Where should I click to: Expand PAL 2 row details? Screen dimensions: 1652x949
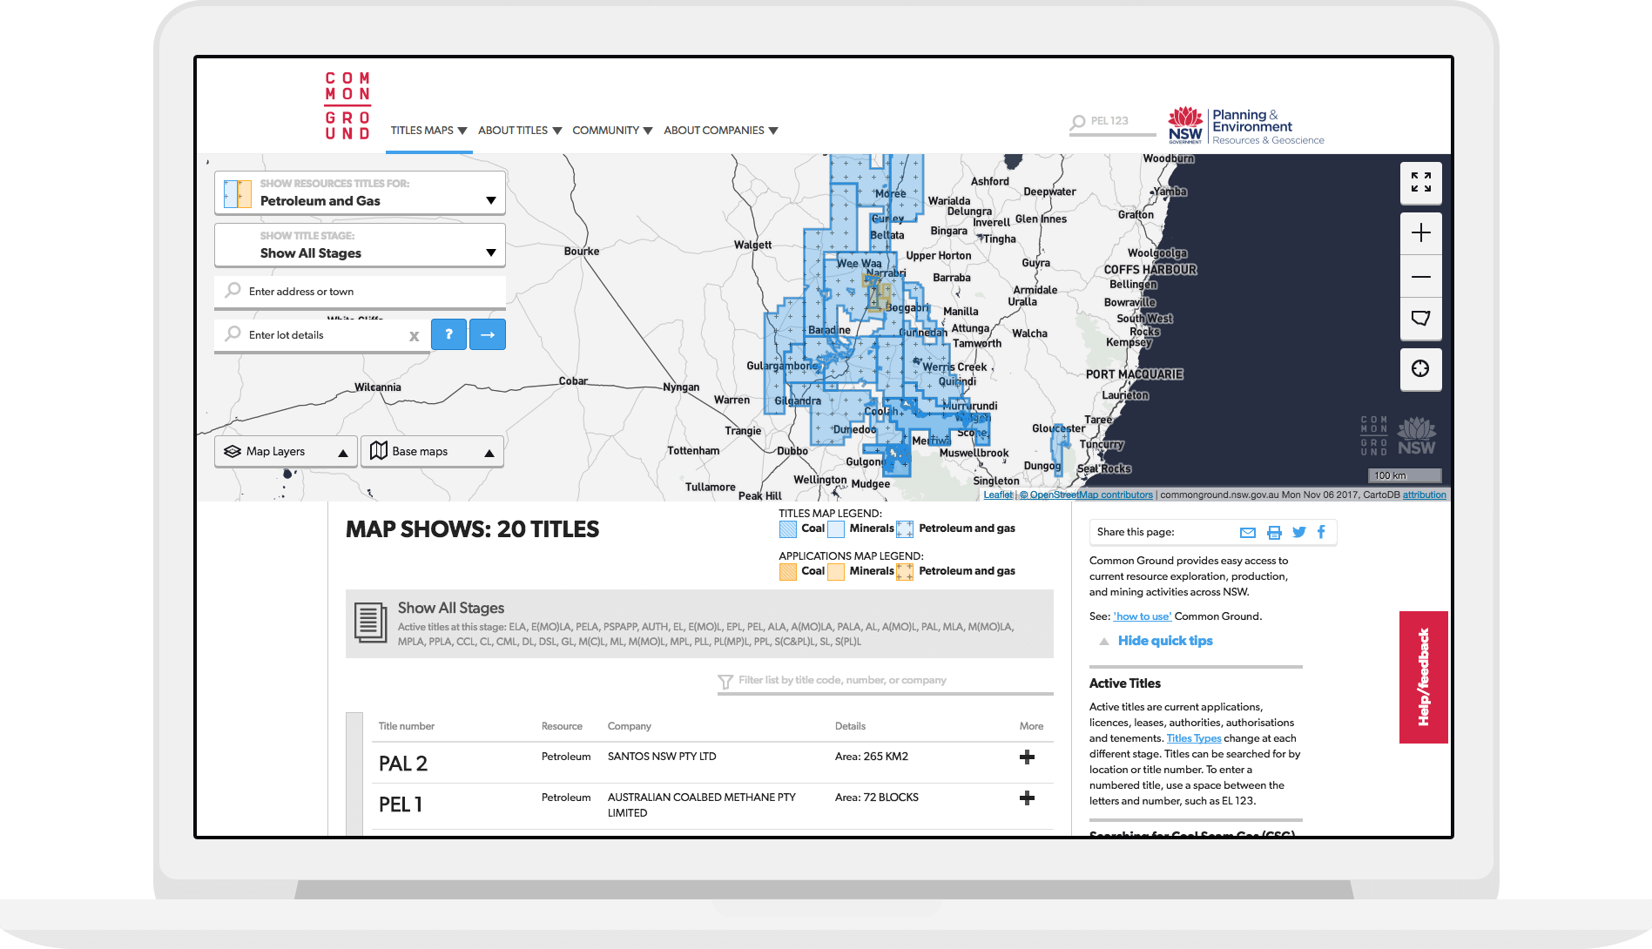pyautogui.click(x=1027, y=757)
